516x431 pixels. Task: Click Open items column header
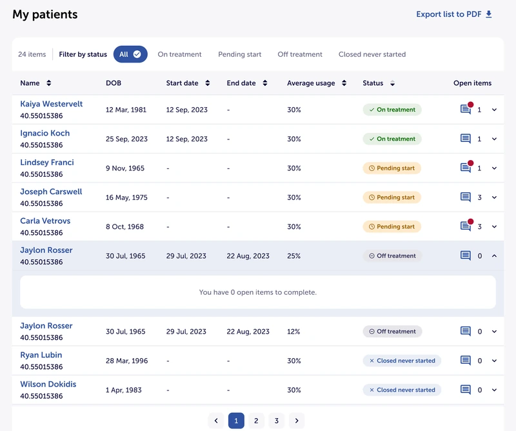point(472,83)
